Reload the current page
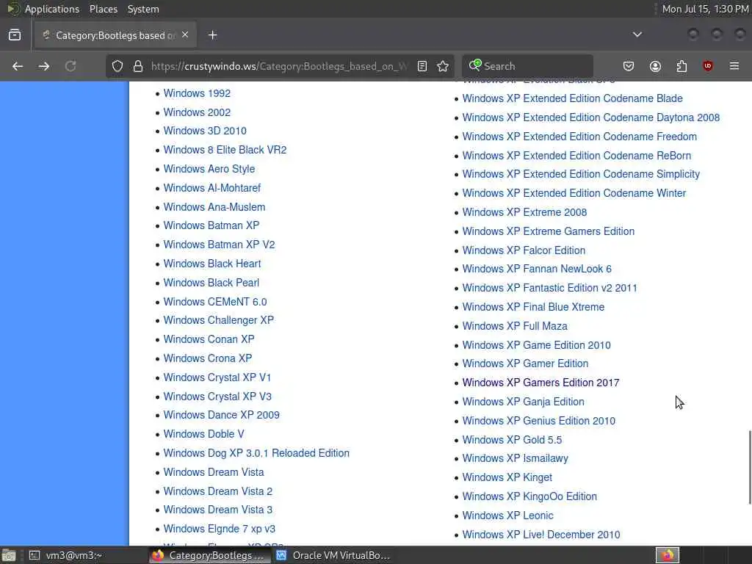752x564 pixels. pyautogui.click(x=70, y=66)
